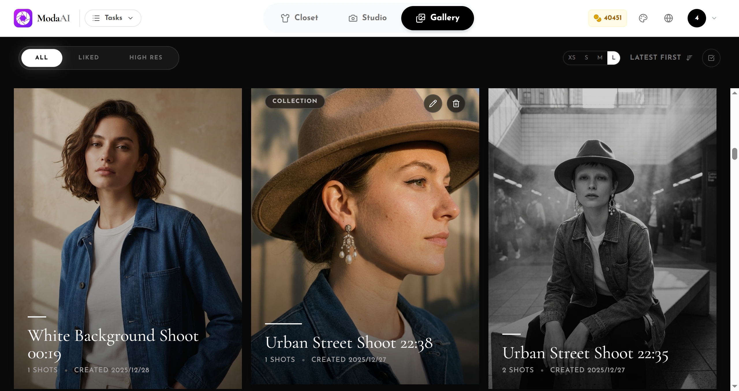Select the M thumbnail size
739x391 pixels.
(x=600, y=58)
